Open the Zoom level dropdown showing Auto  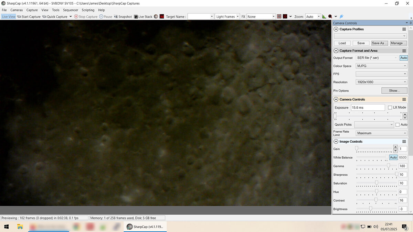[x=313, y=16]
